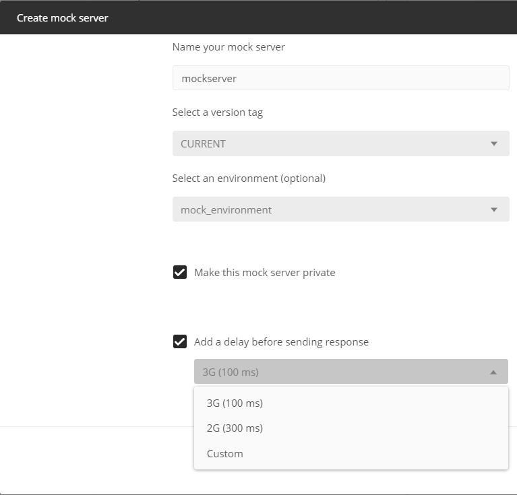The image size is (517, 495).
Task: Click the "Add a delay before sending response" label
Action: (281, 342)
